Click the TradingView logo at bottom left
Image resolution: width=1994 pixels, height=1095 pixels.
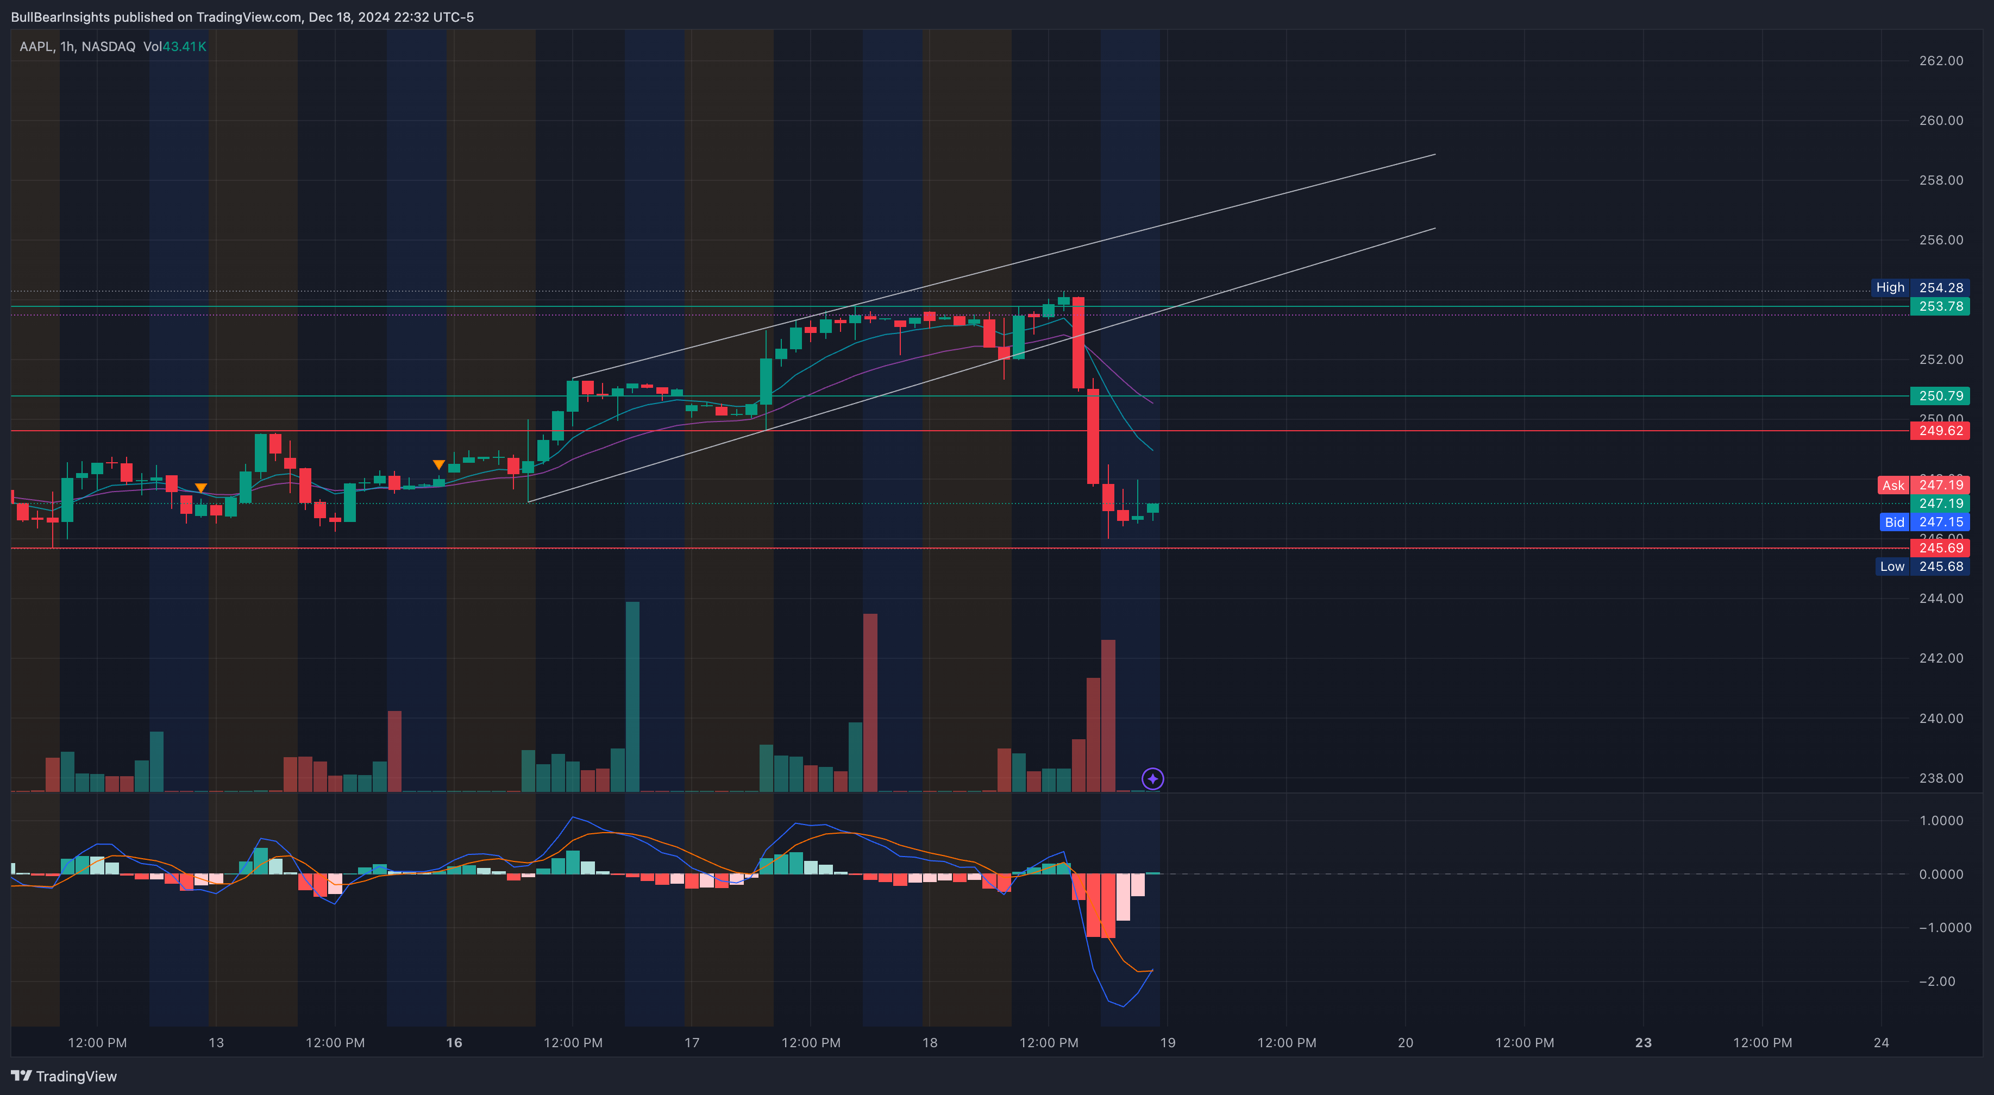pos(64,1077)
